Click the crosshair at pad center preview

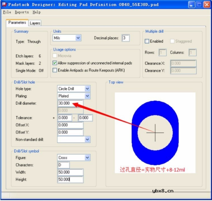coord(155,132)
